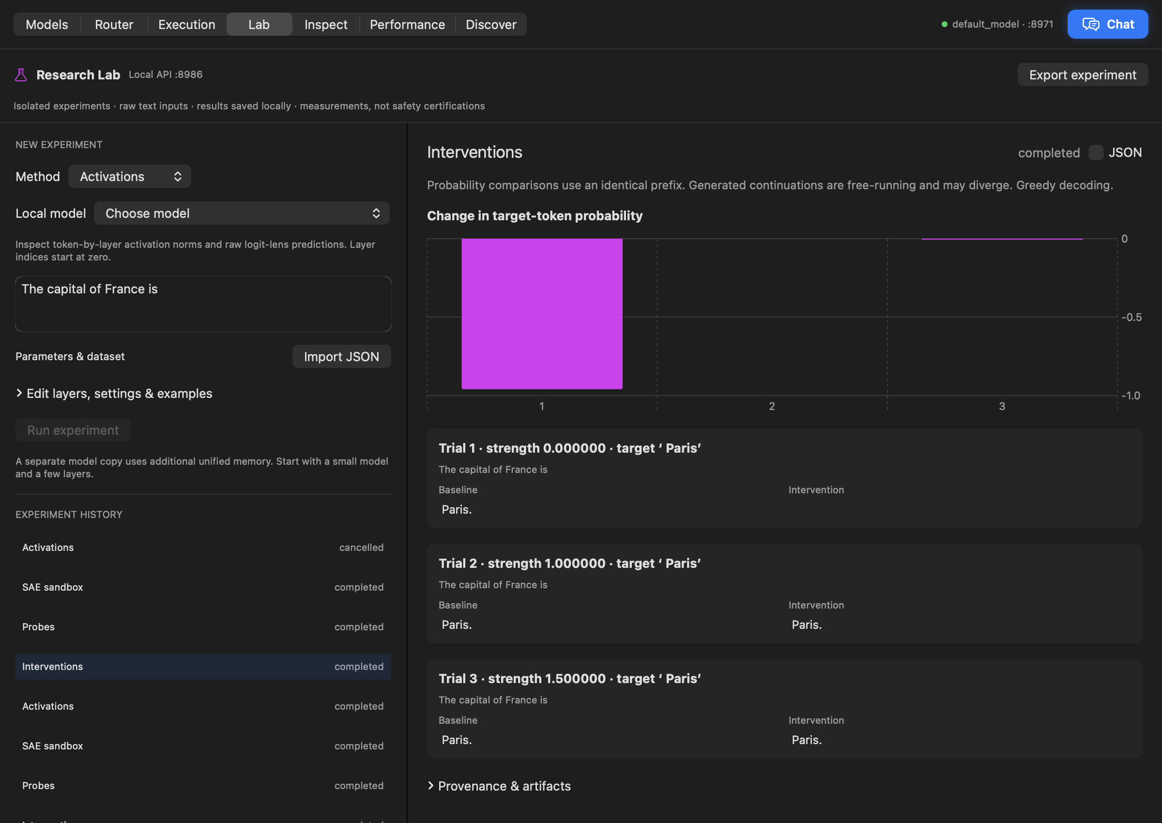Open the Method dropdown
Viewport: 1162px width, 823px height.
130,176
